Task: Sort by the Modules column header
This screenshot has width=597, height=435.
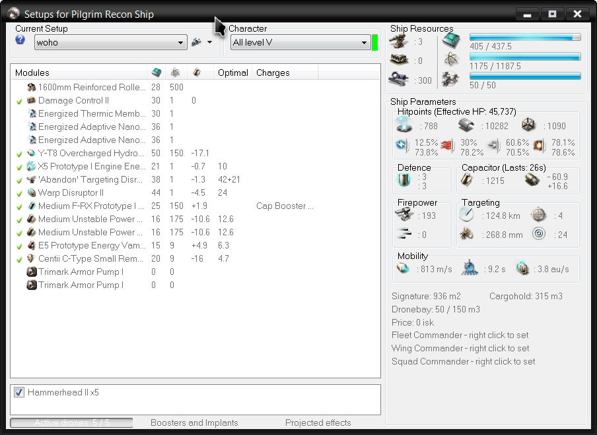Action: (79, 72)
